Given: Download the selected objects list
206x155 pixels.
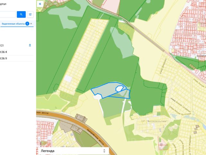Looking at the screenshot, I should tap(30, 45).
